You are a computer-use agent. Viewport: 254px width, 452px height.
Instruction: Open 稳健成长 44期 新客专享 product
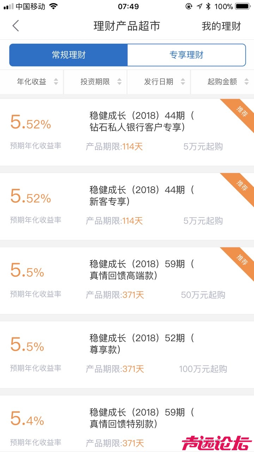141,195
